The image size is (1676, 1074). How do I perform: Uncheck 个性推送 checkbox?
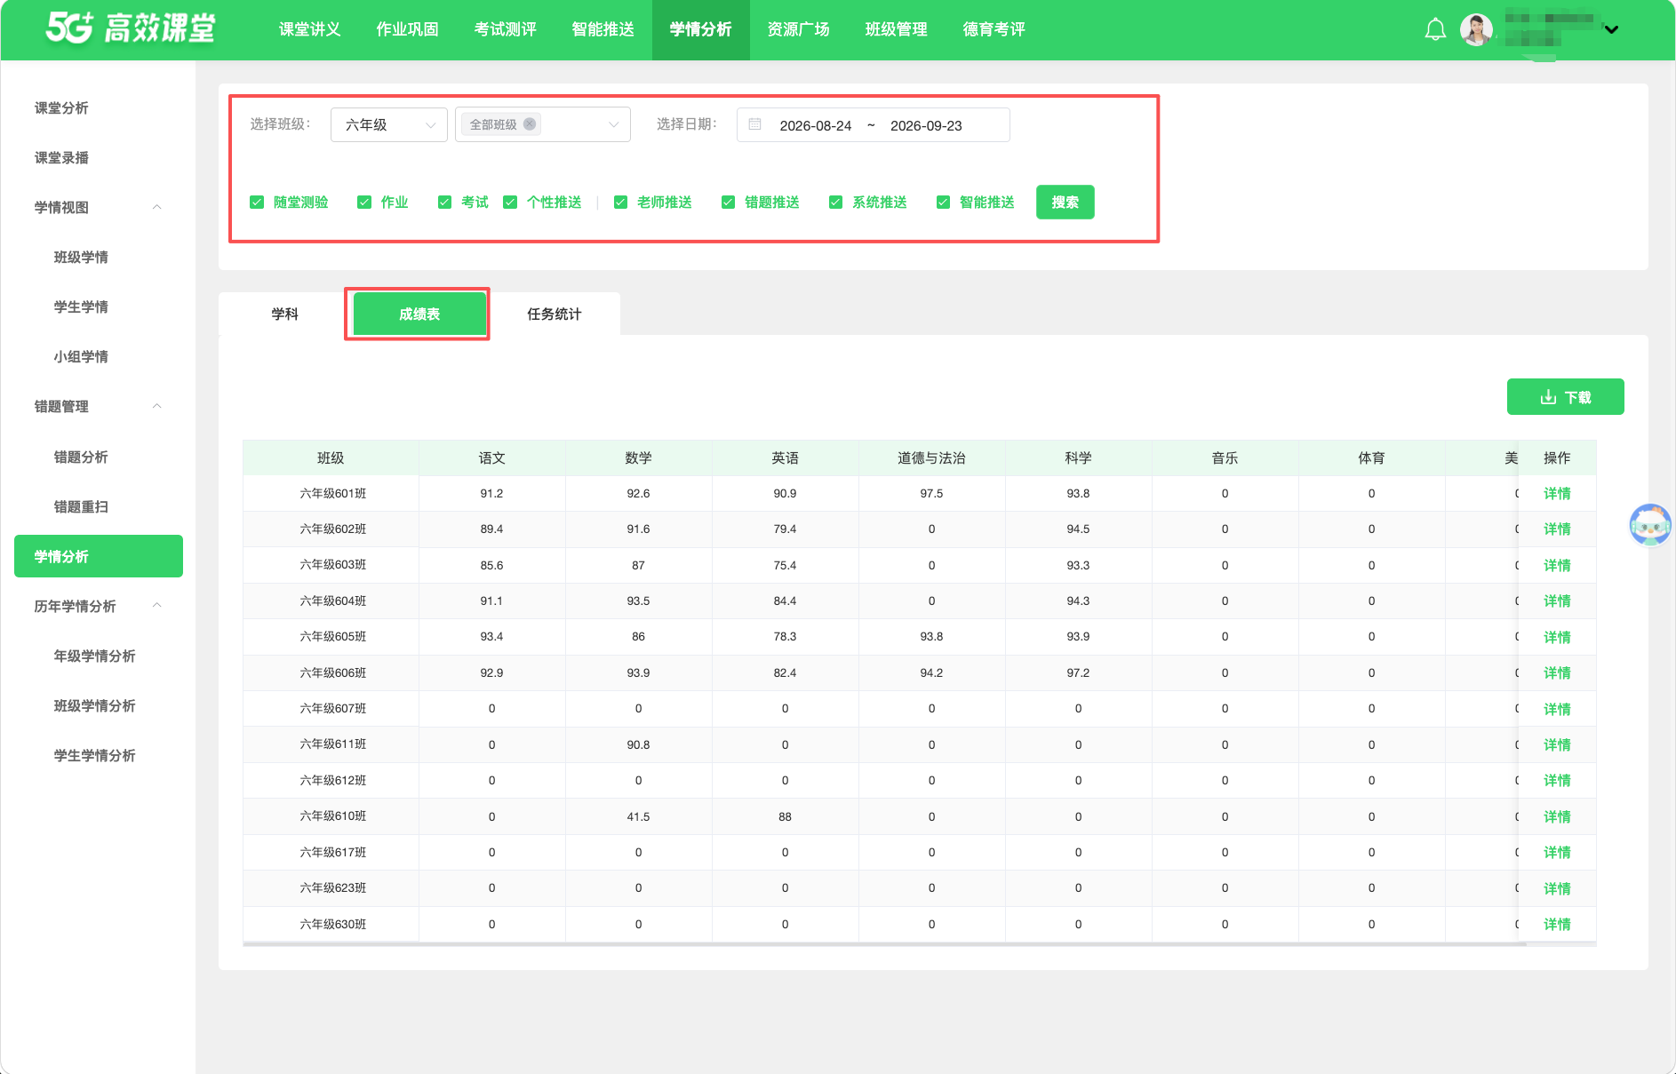[x=510, y=203]
